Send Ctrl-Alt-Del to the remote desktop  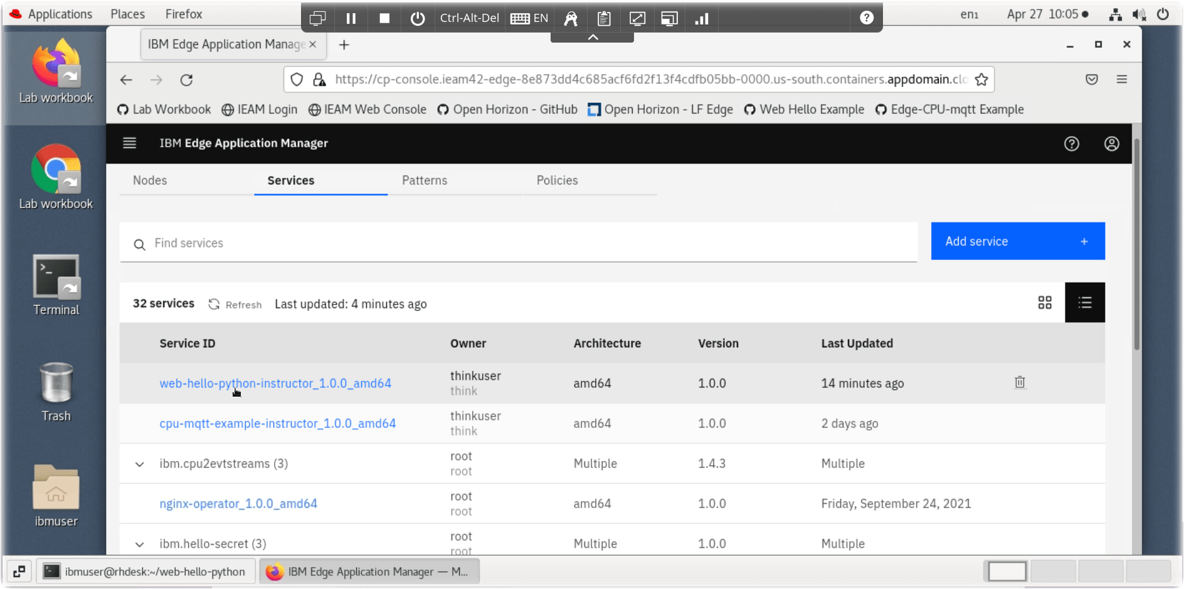[x=470, y=18]
